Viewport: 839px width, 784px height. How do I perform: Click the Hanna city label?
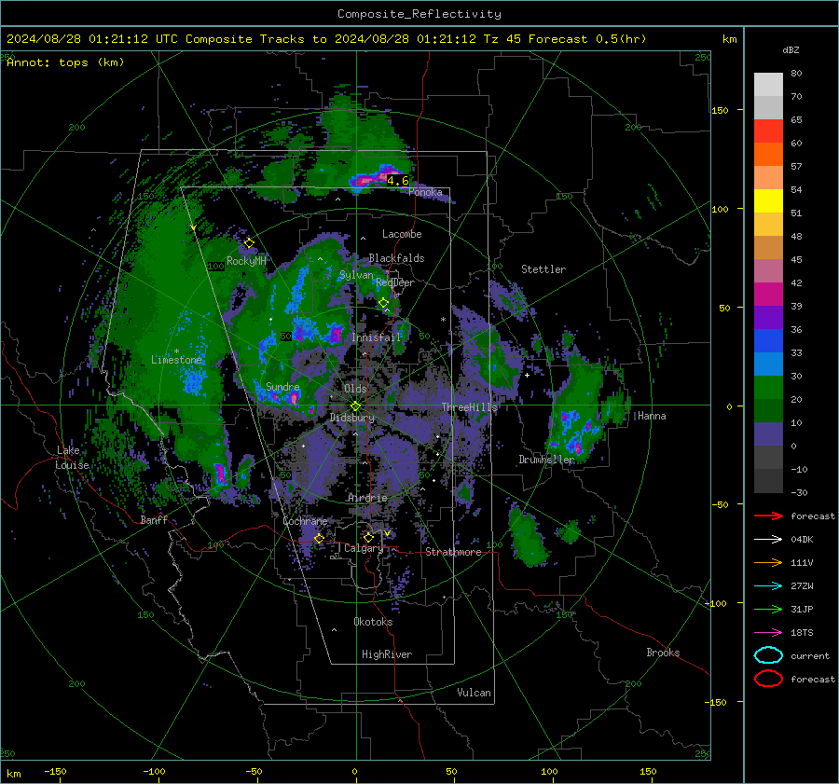[652, 416]
